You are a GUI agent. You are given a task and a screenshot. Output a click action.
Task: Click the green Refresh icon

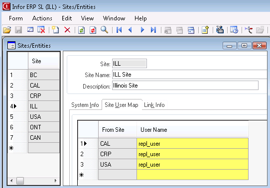click(x=81, y=30)
